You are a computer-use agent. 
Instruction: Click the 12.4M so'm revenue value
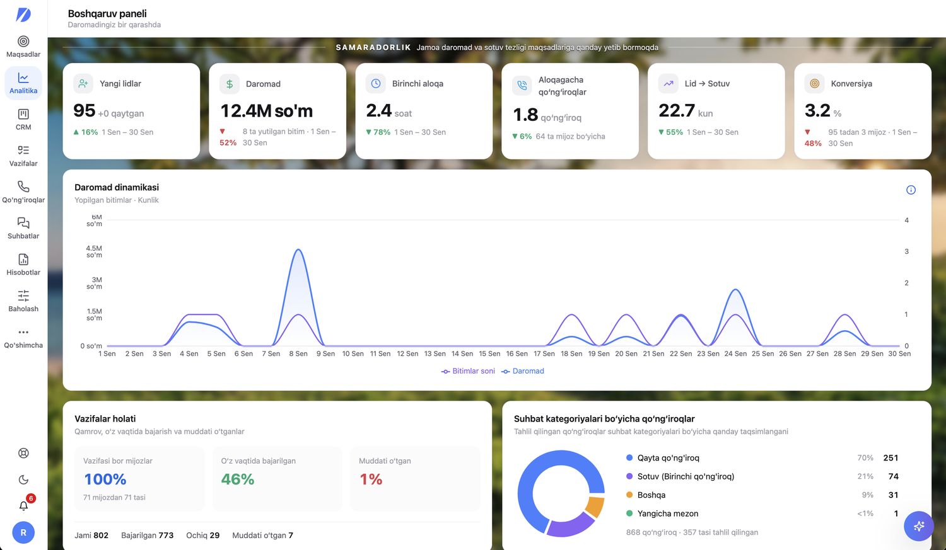[x=266, y=111]
